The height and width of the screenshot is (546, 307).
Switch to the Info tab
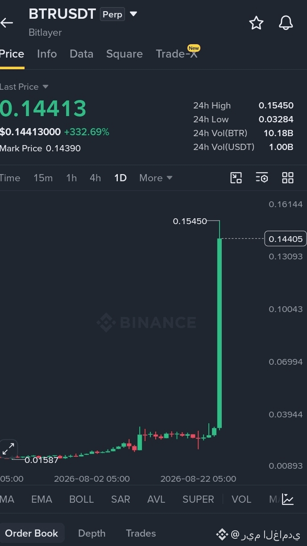pyautogui.click(x=47, y=54)
